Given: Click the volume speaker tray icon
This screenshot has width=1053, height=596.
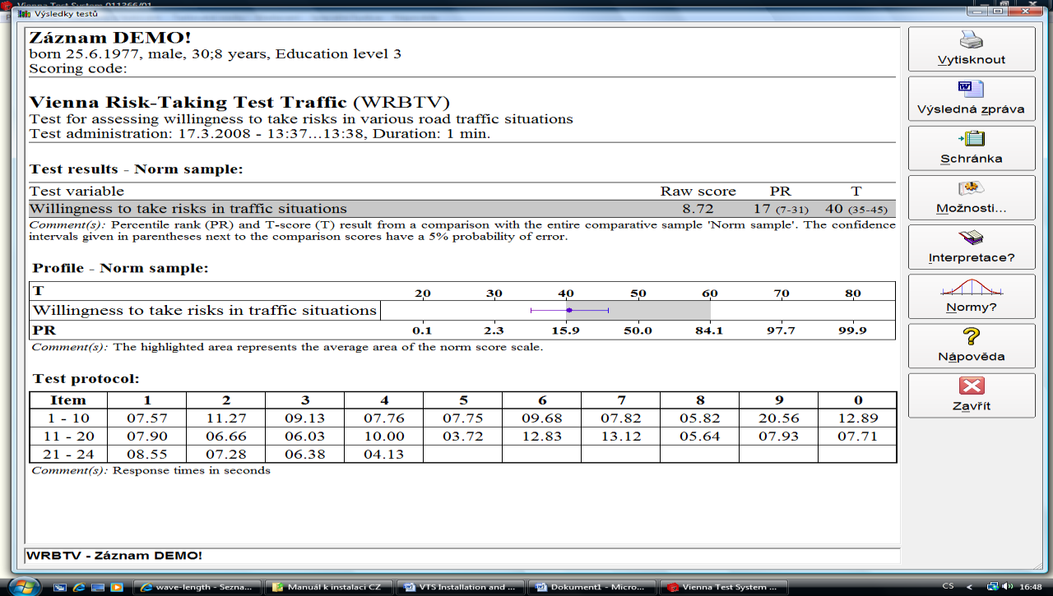Looking at the screenshot, I should pos(1006,587).
